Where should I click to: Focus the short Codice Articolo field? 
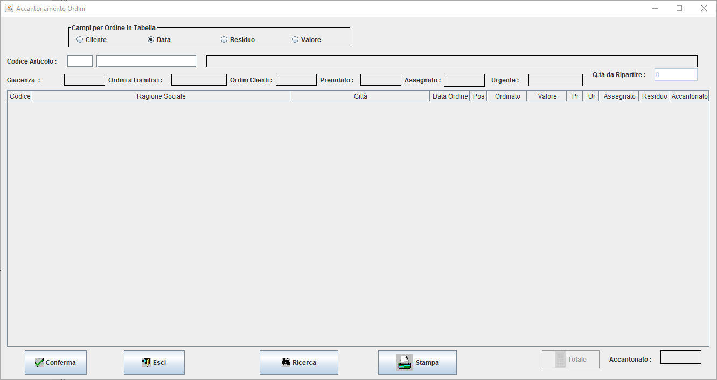[x=80, y=61]
